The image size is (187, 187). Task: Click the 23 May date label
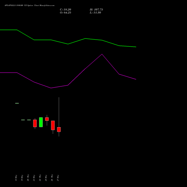[x=46, y=178]
